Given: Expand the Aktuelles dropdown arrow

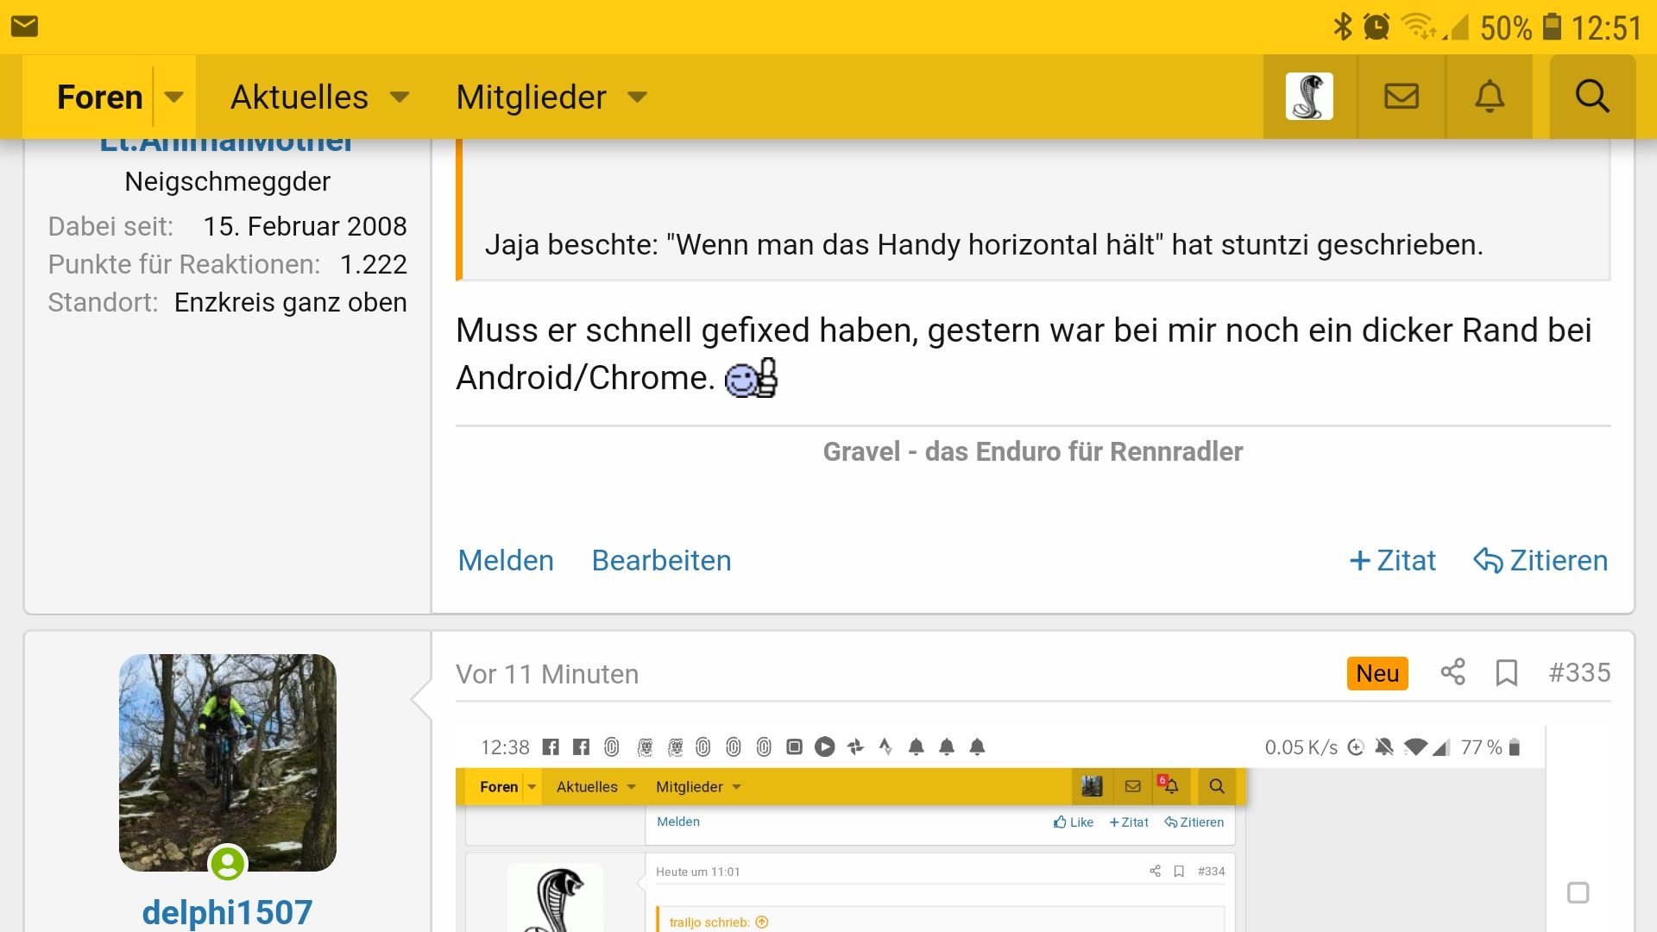Looking at the screenshot, I should point(400,97).
